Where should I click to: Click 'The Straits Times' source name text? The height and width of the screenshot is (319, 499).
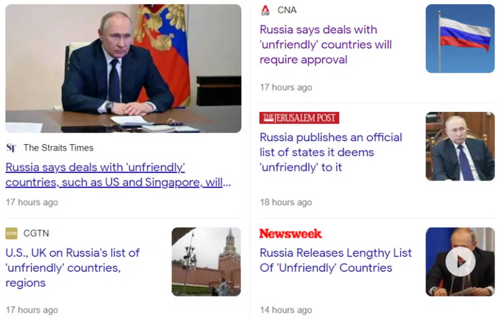59,148
